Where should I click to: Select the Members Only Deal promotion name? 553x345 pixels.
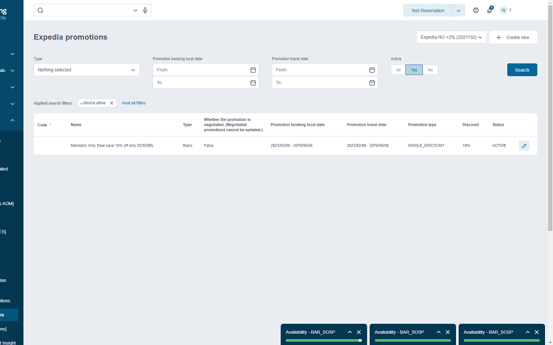tap(112, 146)
